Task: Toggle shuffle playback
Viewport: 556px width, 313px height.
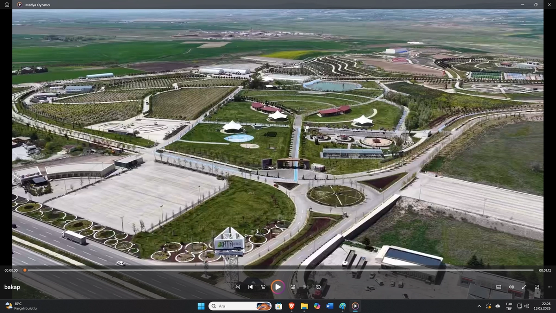Action: coord(238,287)
